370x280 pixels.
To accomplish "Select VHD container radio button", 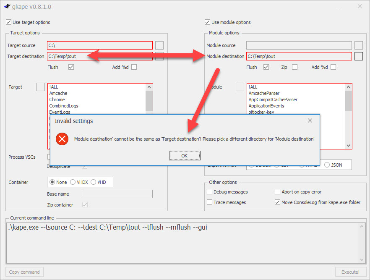I will point(93,182).
